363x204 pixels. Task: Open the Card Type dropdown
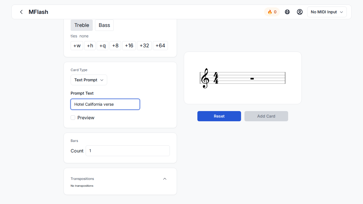click(89, 80)
